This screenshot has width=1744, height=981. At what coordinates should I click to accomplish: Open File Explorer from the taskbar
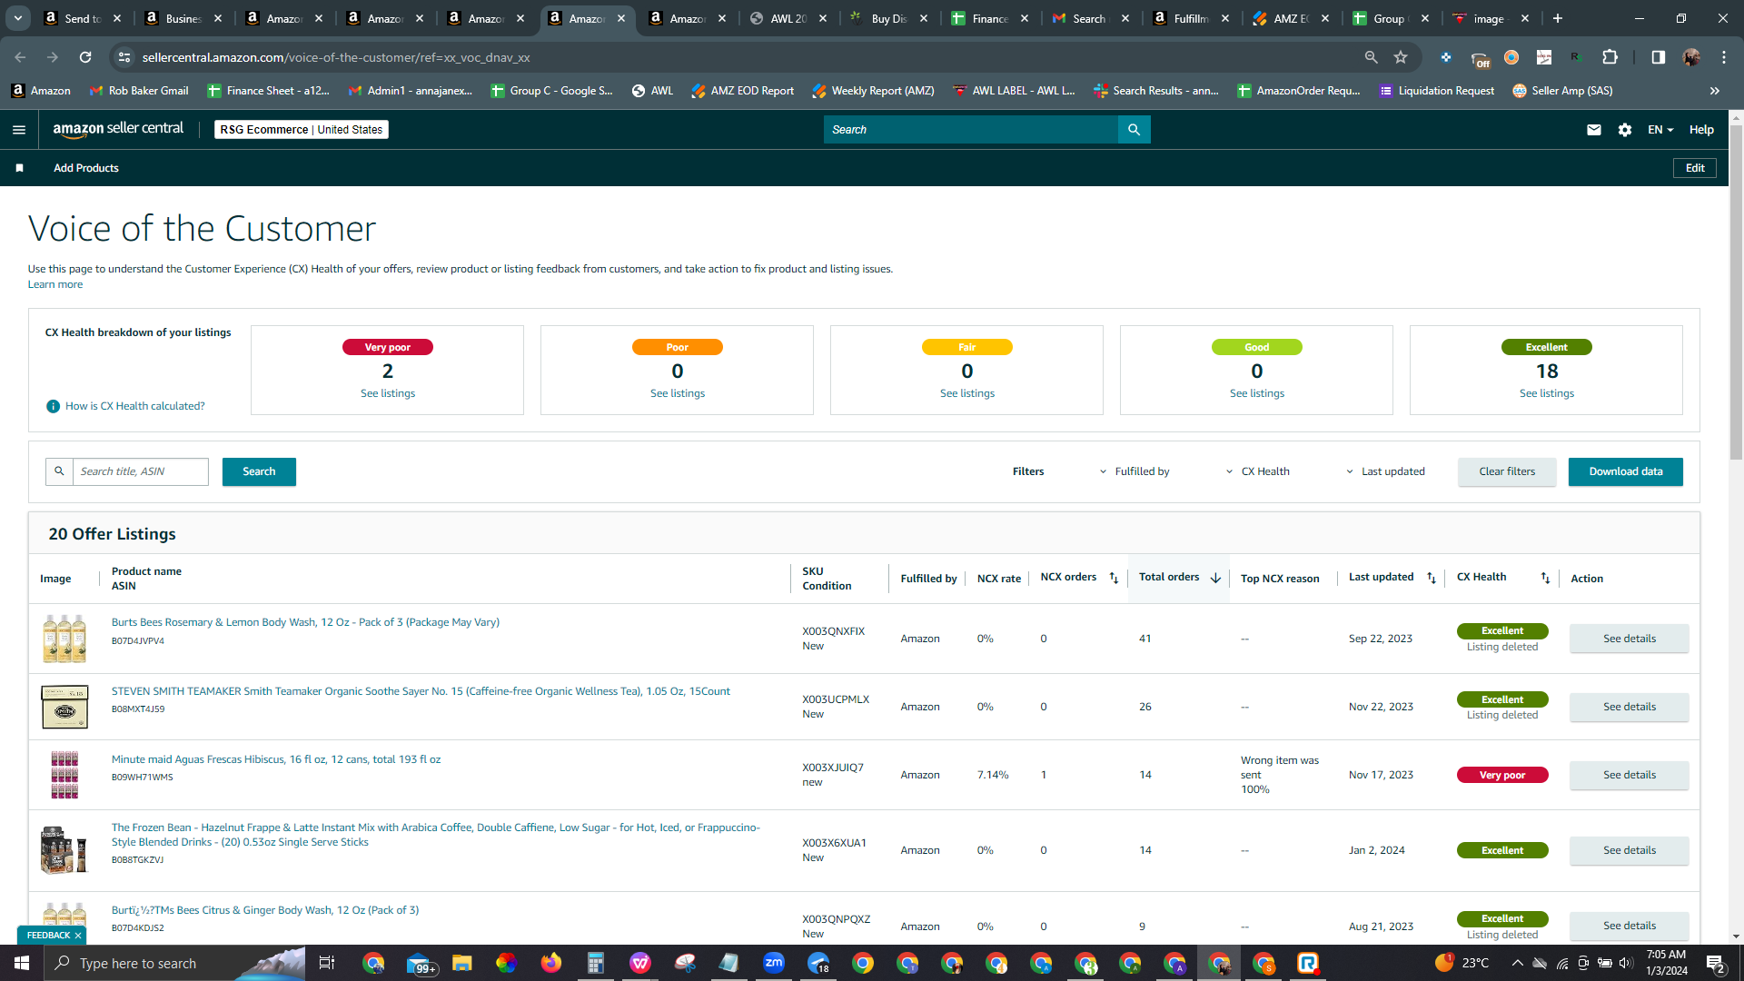[462, 963]
